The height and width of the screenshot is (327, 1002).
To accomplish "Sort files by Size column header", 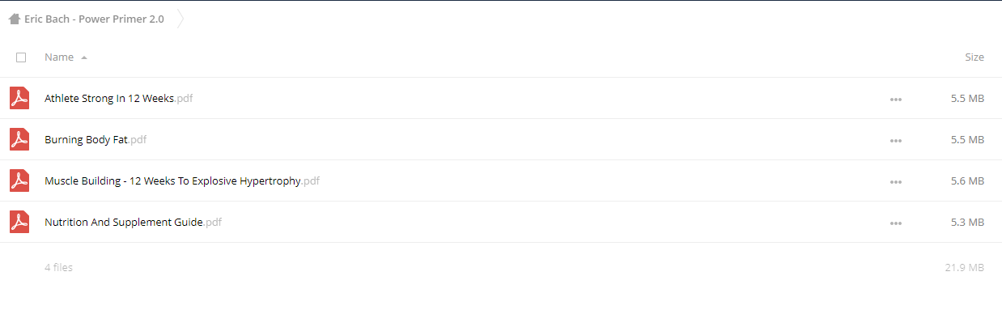I will [974, 57].
